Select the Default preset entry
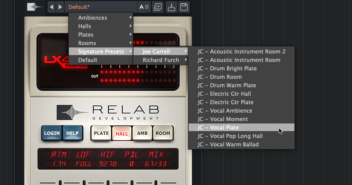Viewport: 352px width, 185px height. (101, 60)
